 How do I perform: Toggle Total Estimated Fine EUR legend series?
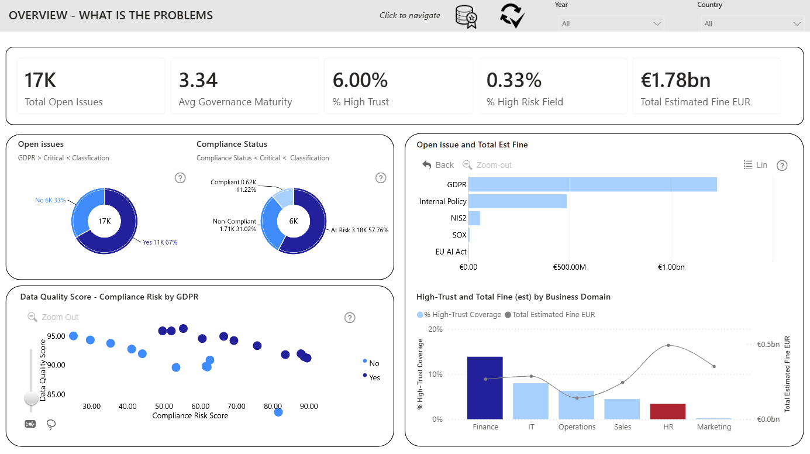tap(550, 315)
